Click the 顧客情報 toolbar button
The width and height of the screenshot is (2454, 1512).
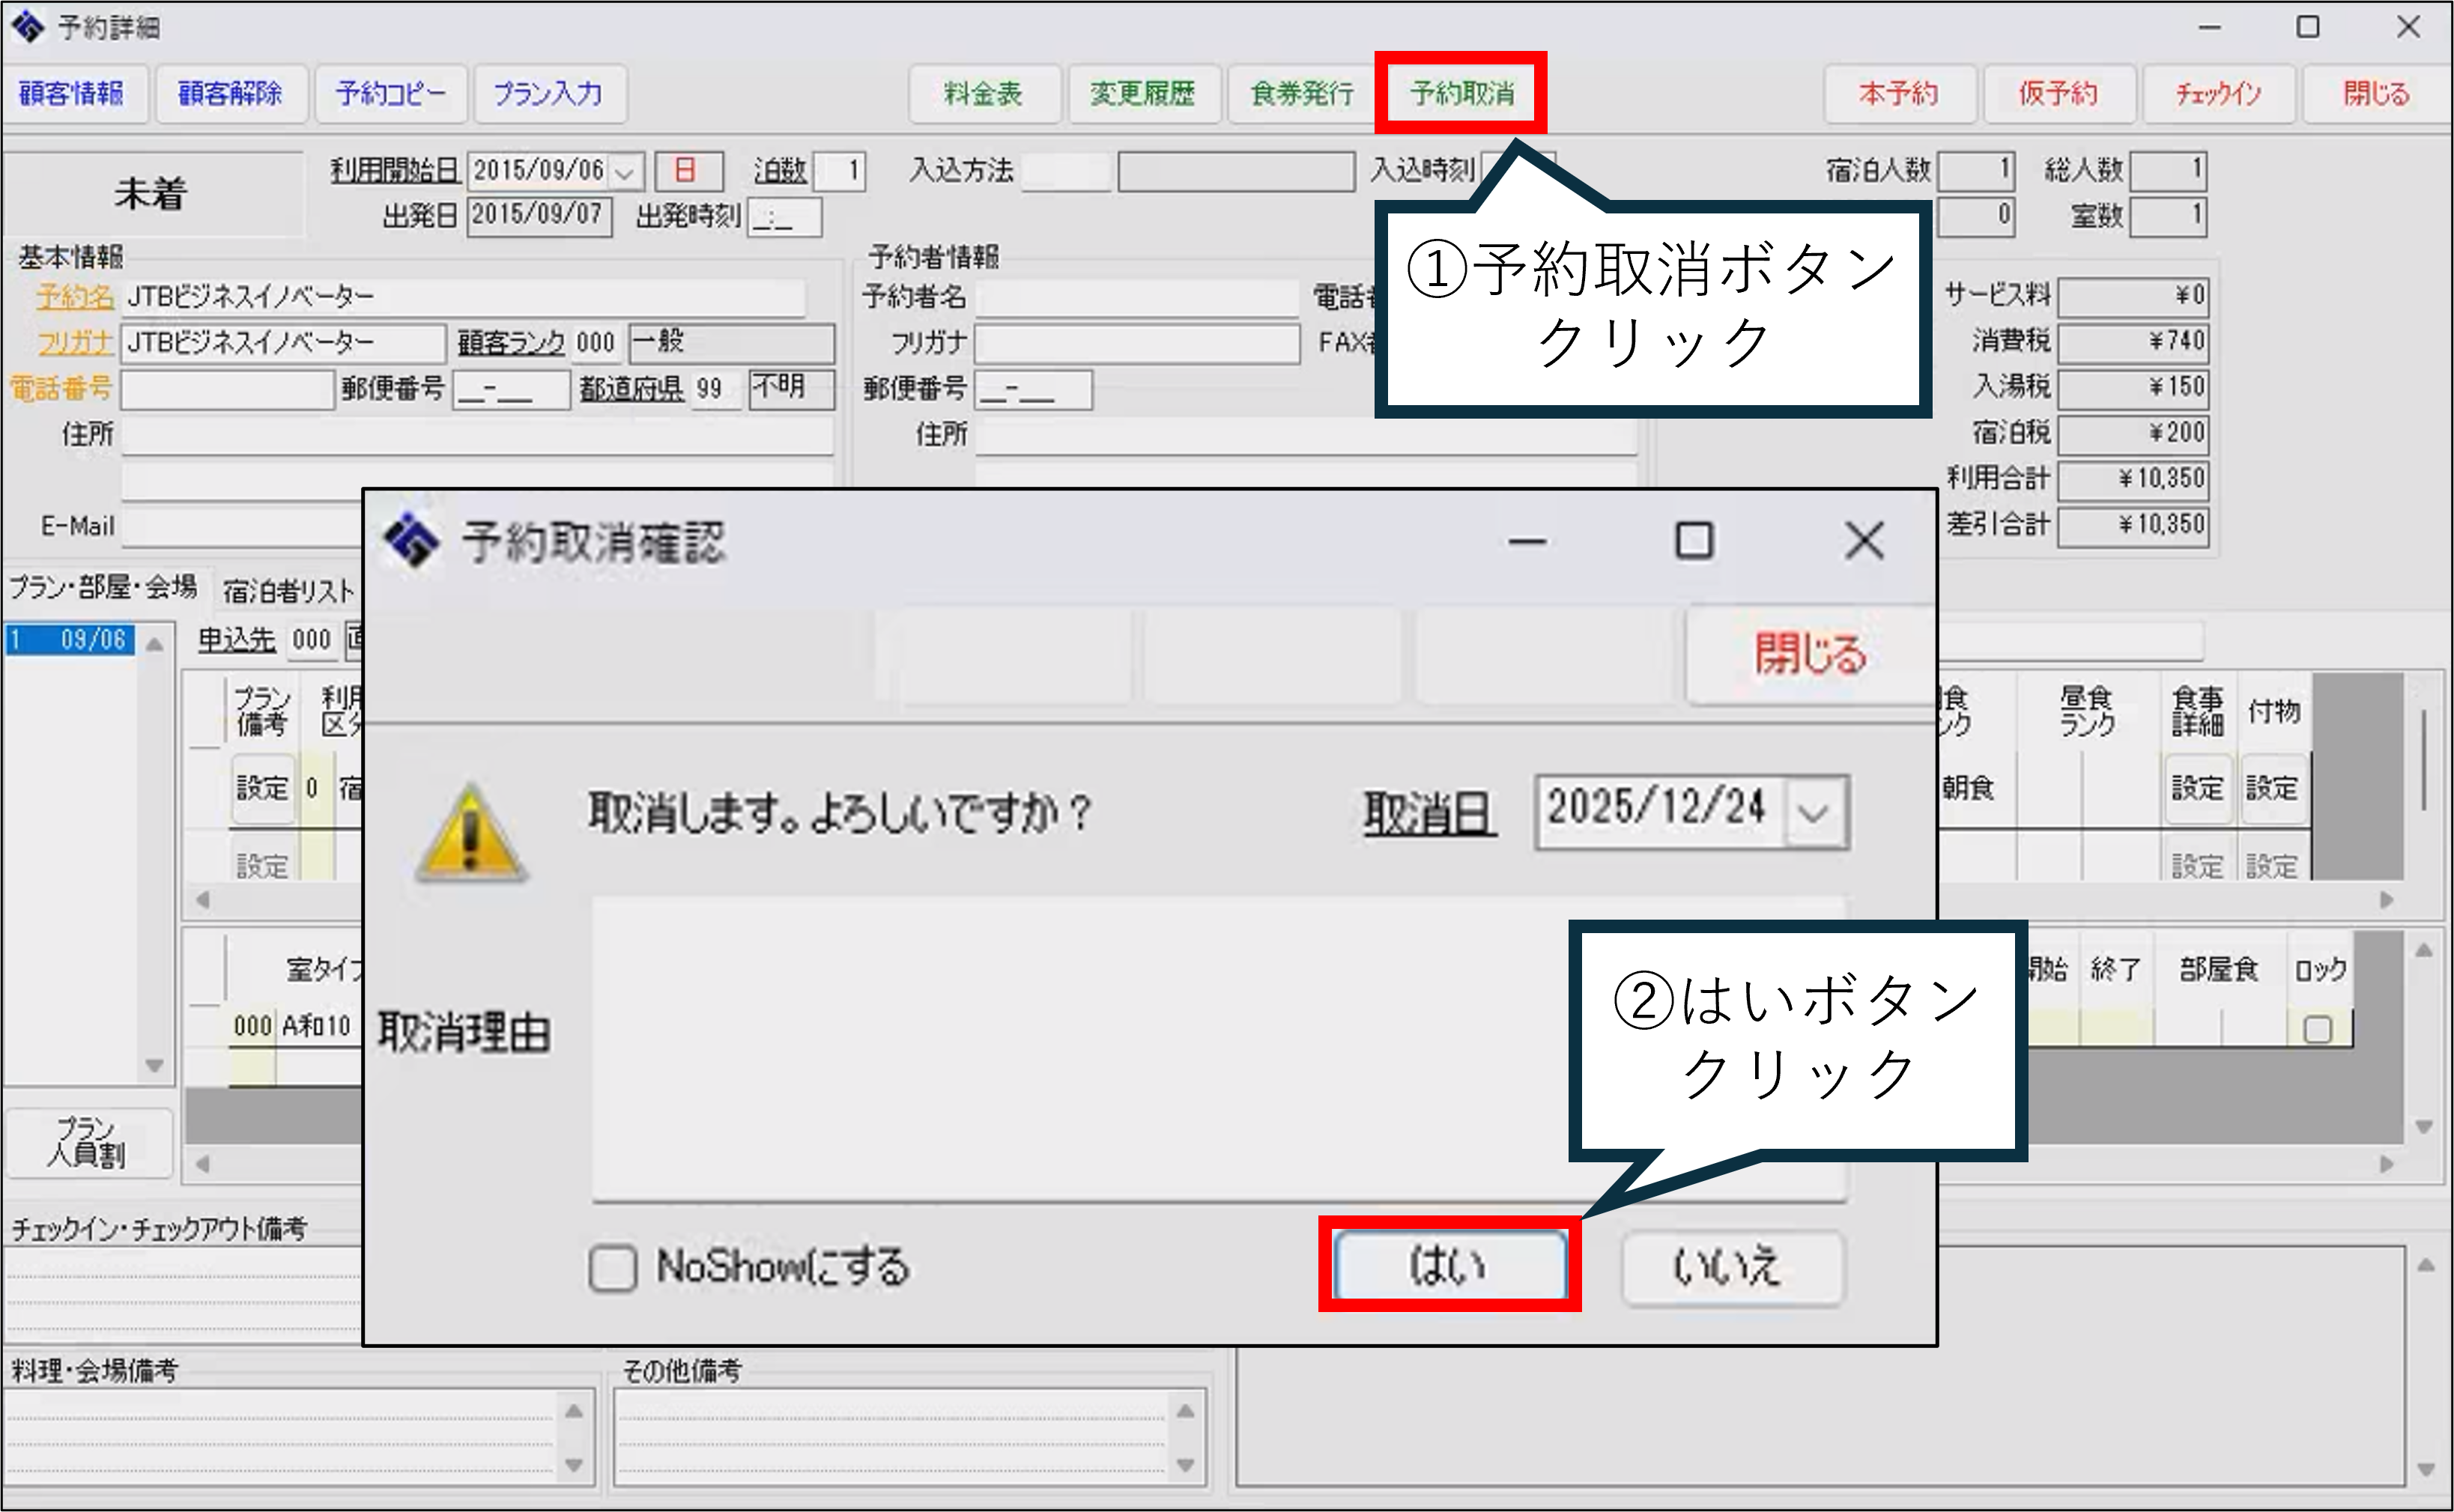72,94
